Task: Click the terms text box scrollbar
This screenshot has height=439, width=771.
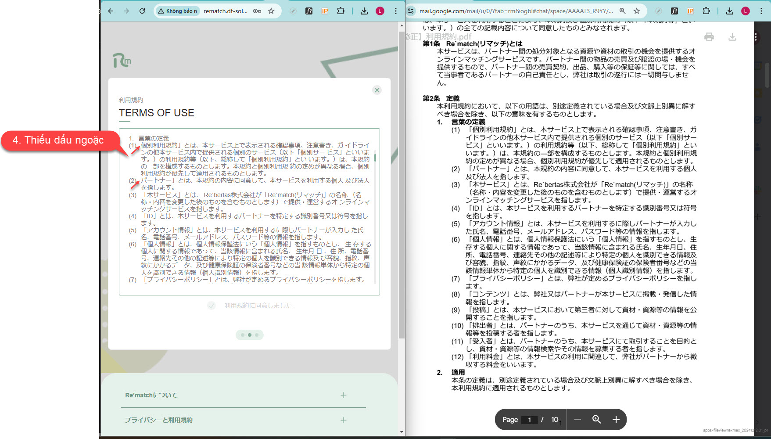Action: (x=375, y=158)
